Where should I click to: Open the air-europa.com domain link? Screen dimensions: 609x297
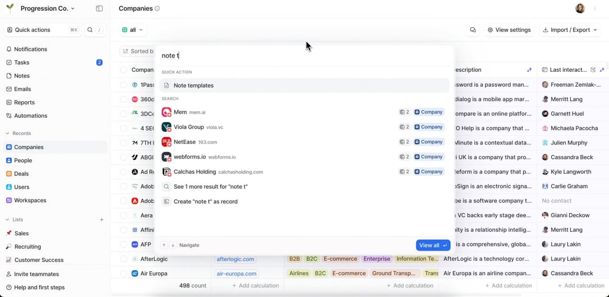(x=236, y=273)
